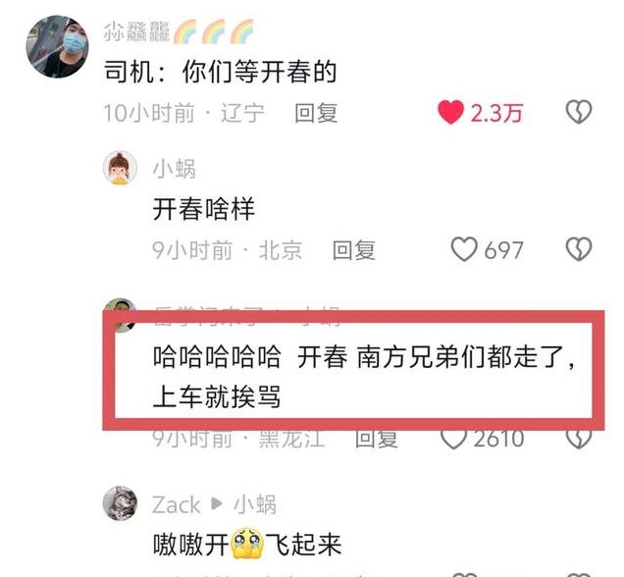The width and height of the screenshot is (624, 577).
Task: Dislike 小蜗's comment with the broken heart
Action: [x=579, y=249]
